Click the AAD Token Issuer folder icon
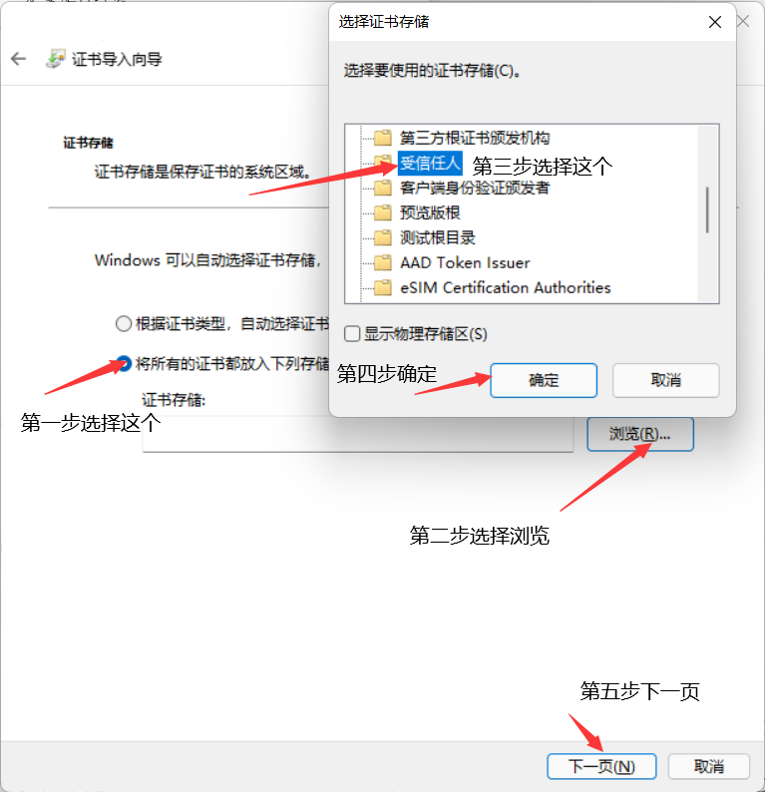 tap(383, 262)
